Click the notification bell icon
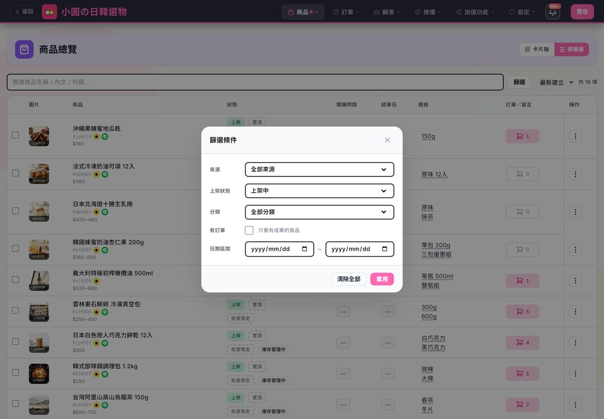This screenshot has width=604, height=419. 553,12
